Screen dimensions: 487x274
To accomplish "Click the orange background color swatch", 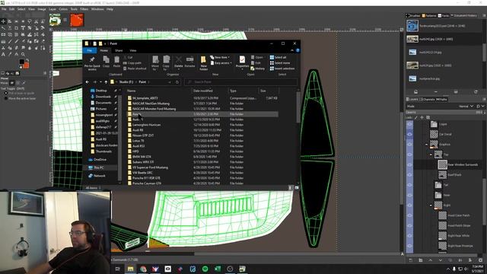I will 26,65.
